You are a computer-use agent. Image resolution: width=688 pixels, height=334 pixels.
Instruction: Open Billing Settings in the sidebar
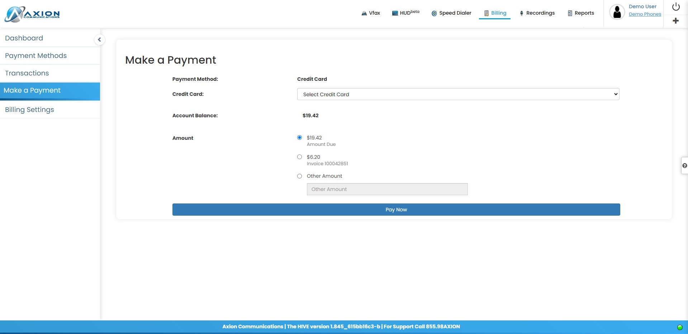(50, 109)
